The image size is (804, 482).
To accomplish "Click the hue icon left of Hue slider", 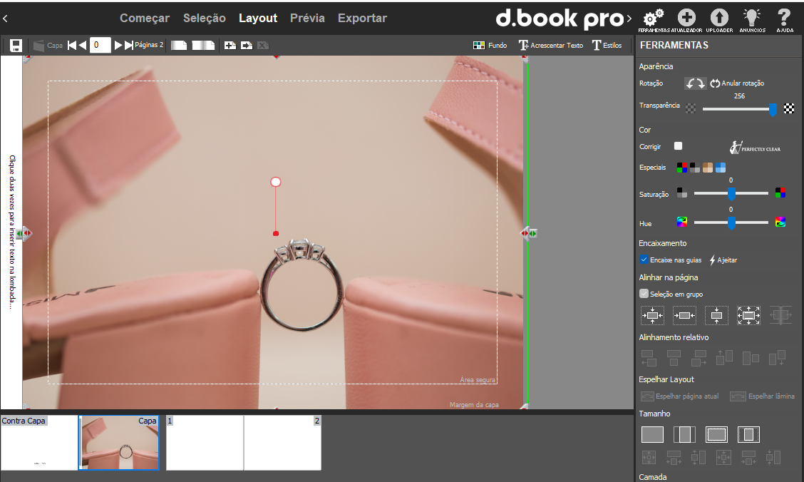I will coord(682,222).
